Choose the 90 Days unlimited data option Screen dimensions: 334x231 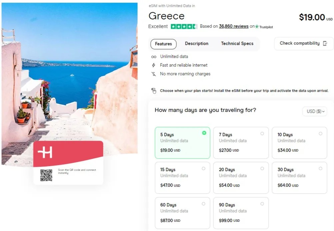click(241, 213)
